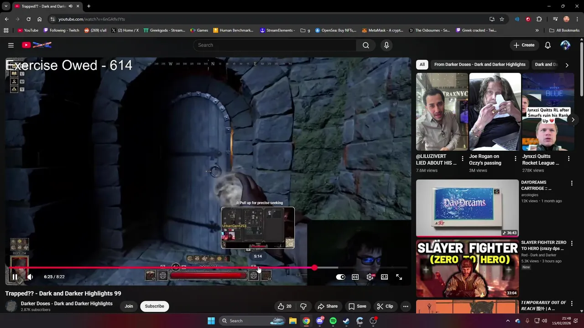This screenshot has width=584, height=328.
Task: Open the tab search dropdown arrow
Action: pyautogui.click(x=6, y=6)
